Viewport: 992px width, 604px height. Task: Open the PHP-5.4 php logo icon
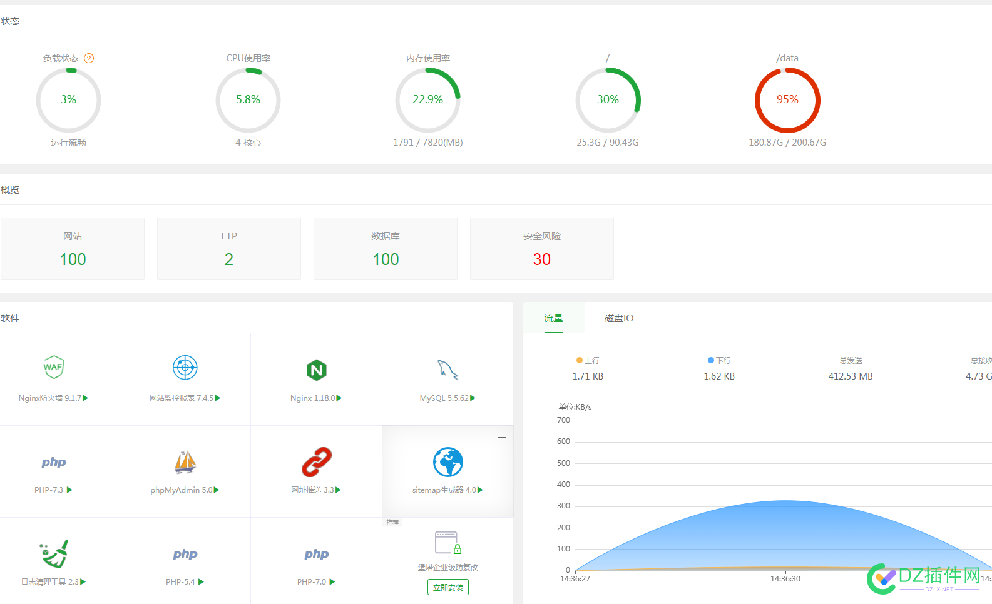[185, 555]
